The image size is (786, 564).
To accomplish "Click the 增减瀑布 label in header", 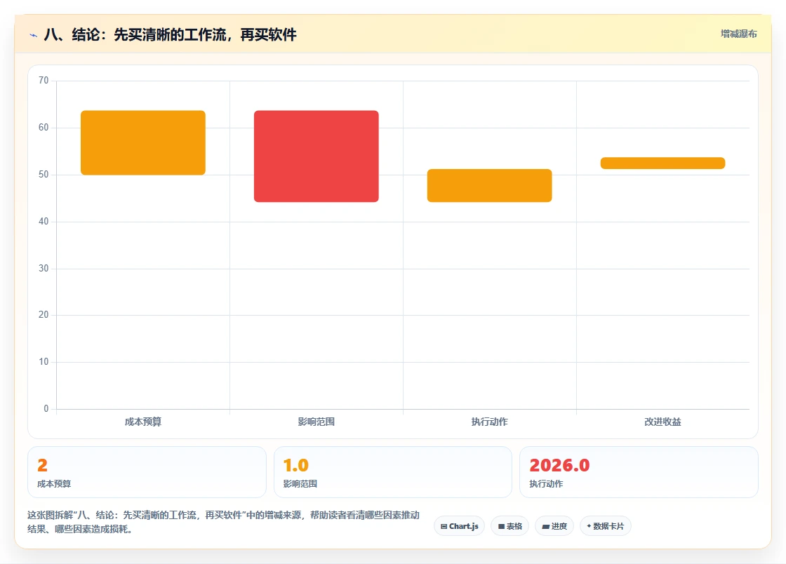I will [738, 34].
